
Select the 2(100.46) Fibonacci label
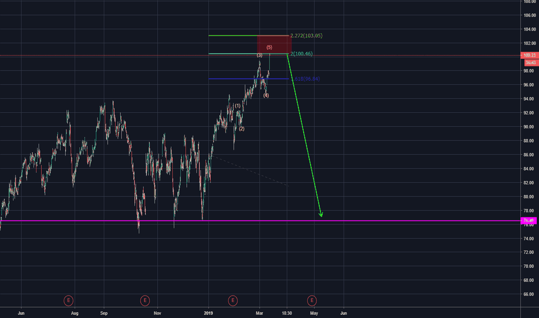click(301, 54)
